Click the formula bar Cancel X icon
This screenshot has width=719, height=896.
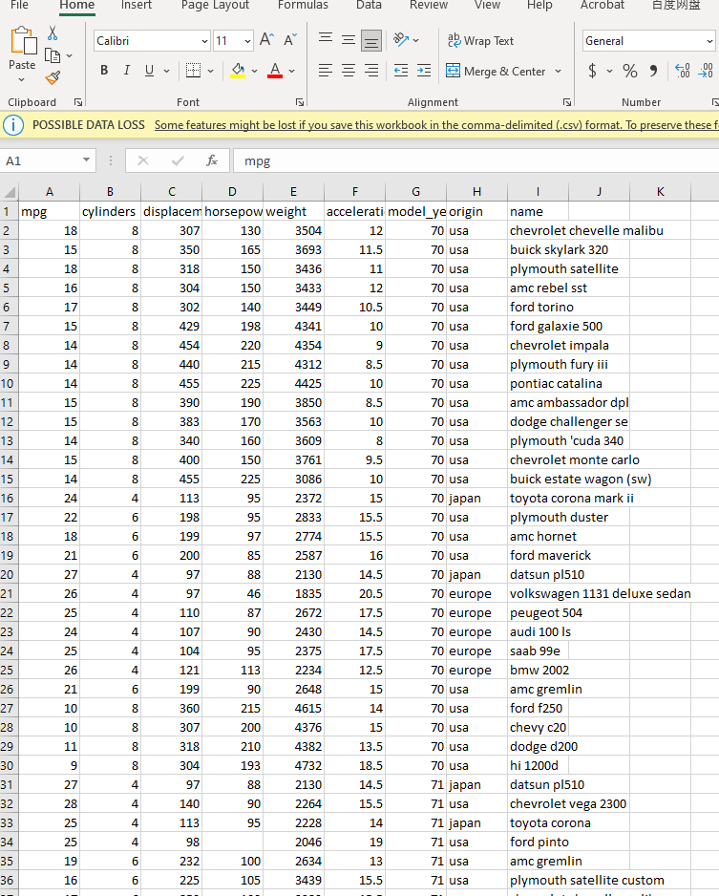(x=143, y=161)
